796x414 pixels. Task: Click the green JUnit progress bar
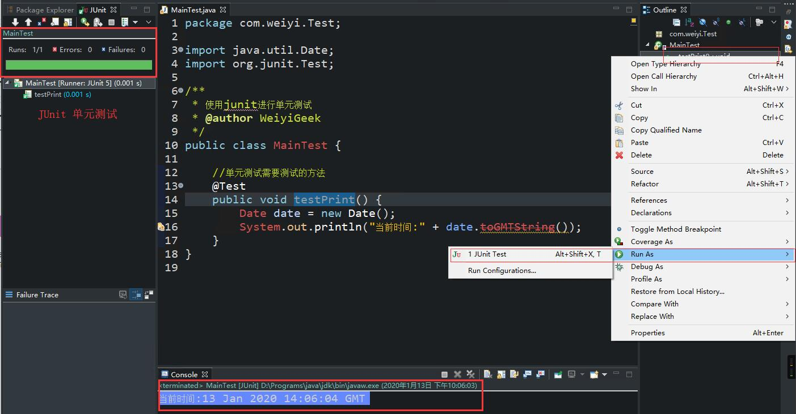[x=79, y=65]
